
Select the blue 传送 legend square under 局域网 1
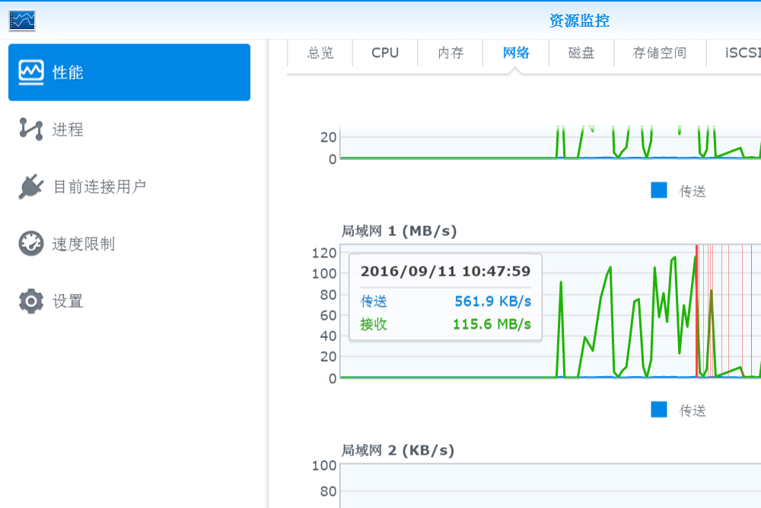[x=658, y=408]
